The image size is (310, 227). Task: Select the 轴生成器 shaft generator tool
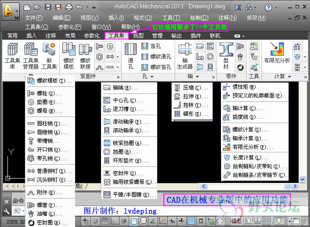[185, 56]
